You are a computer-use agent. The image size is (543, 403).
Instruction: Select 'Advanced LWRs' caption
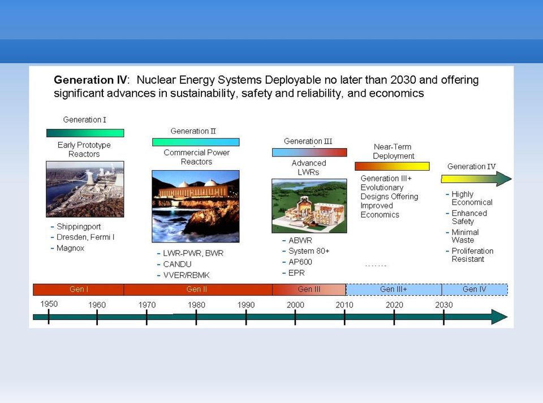tap(309, 167)
